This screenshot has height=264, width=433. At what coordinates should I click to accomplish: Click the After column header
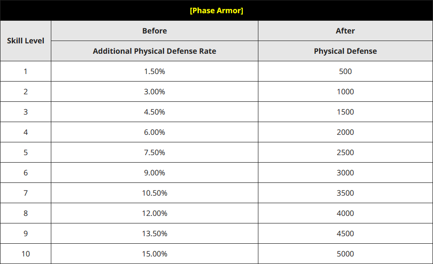coord(345,31)
